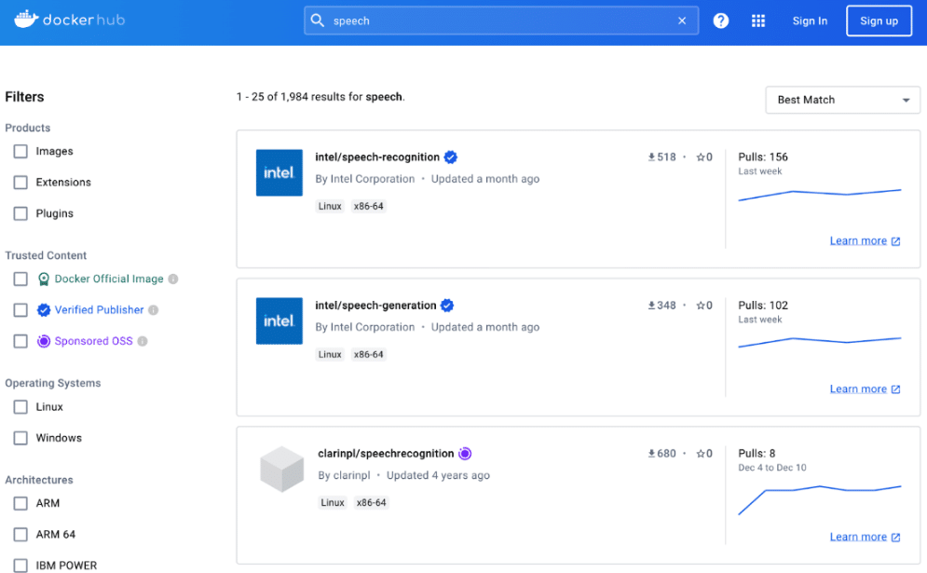Click star icon on clarinpl/speechrecognition card
This screenshot has width=927, height=573.
[x=701, y=454]
